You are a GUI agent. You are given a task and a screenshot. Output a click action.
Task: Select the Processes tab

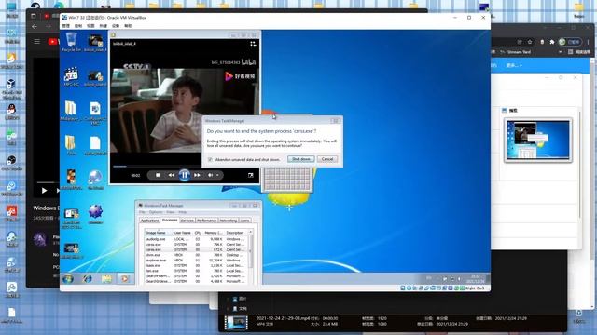pos(170,221)
